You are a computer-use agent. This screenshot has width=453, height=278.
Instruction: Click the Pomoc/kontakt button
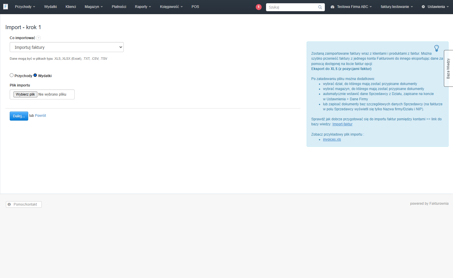(x=24, y=204)
